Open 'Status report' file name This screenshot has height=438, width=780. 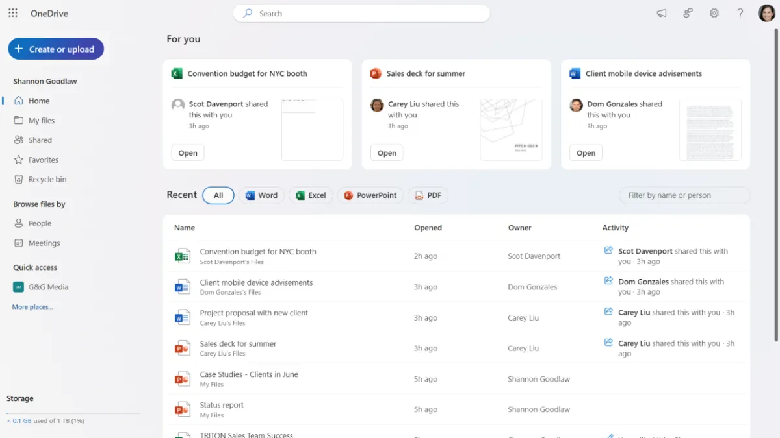tap(222, 405)
